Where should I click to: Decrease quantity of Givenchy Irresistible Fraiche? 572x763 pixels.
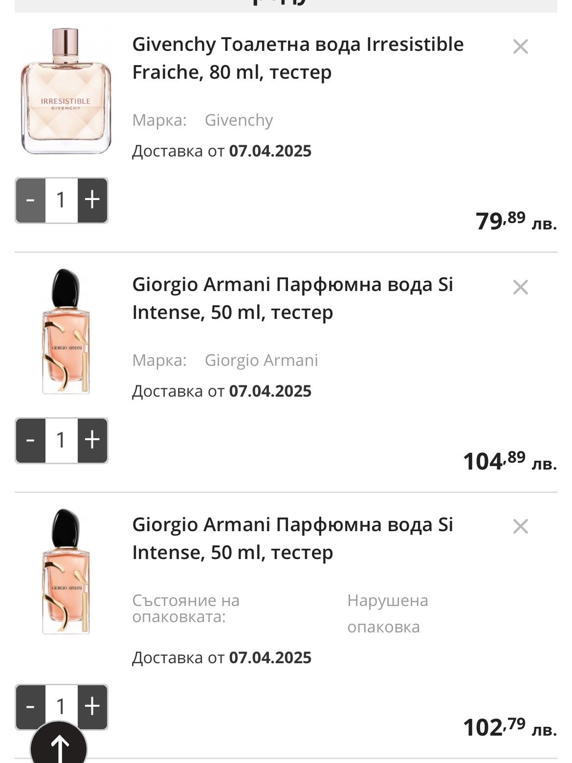coord(30,201)
